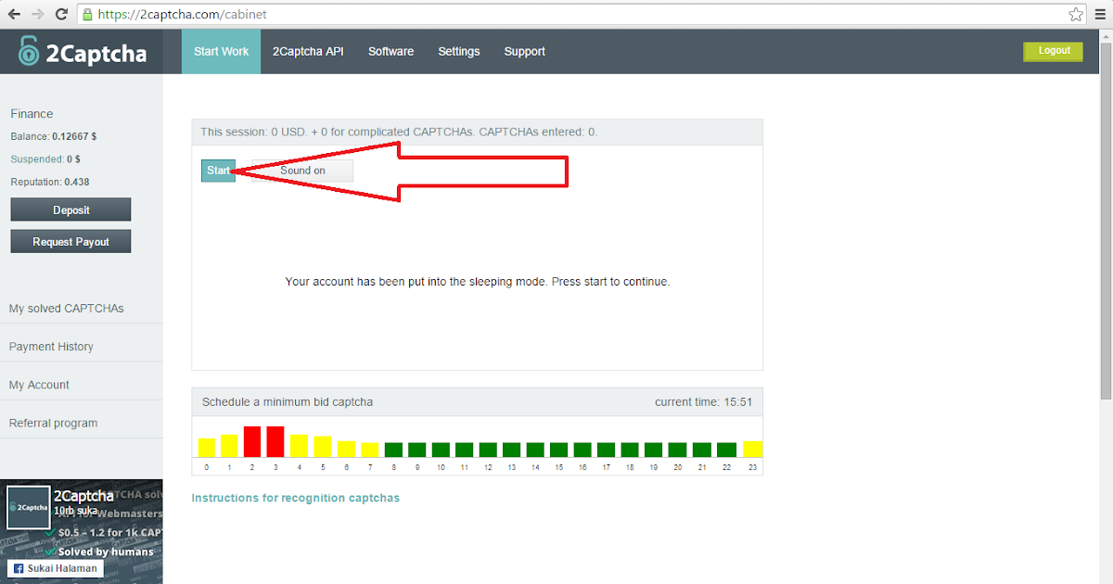Click the Balance: 0.12667 $ text
1113x584 pixels.
point(54,136)
